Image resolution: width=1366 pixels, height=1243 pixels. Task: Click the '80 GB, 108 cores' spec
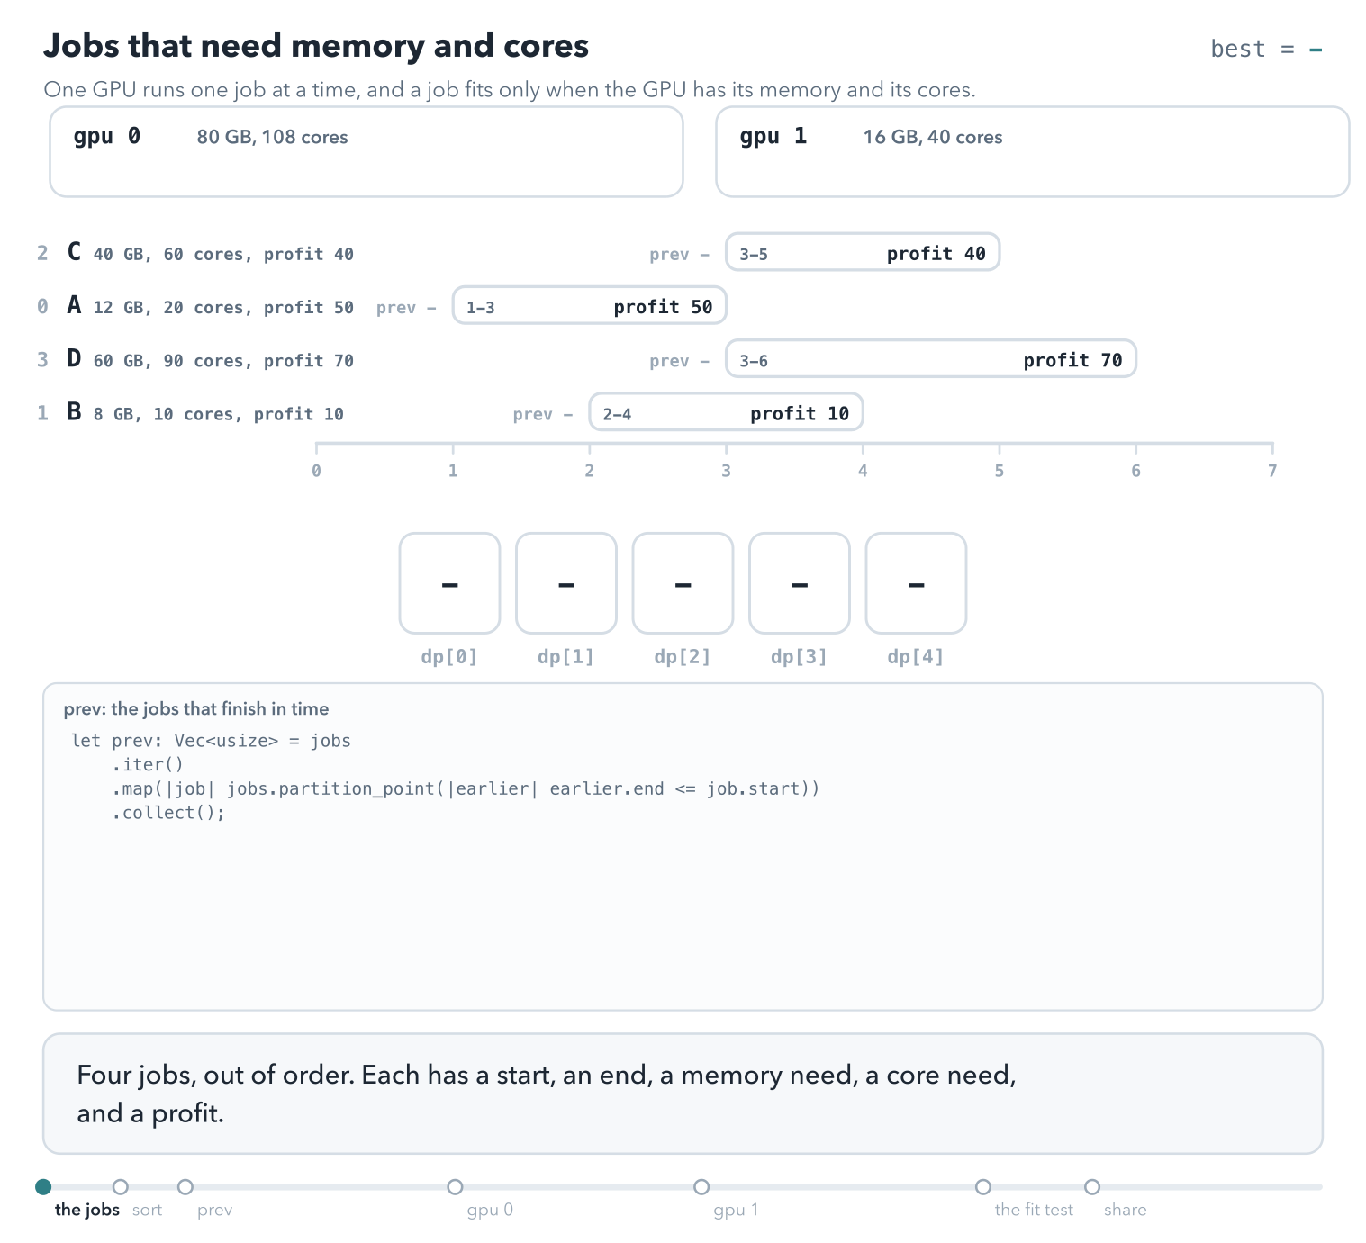[272, 137]
